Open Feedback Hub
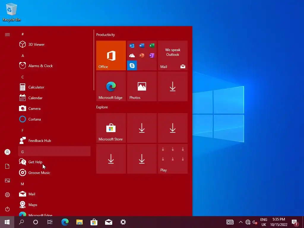The height and width of the screenshot is (228, 304). pyautogui.click(x=54, y=141)
